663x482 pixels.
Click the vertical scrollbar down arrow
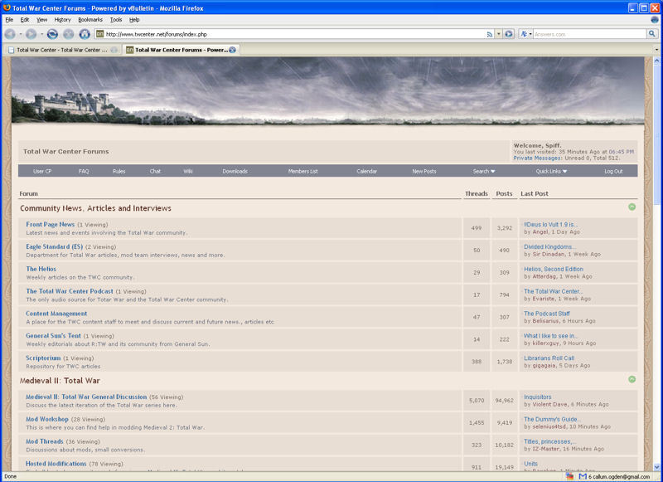pyautogui.click(x=656, y=467)
